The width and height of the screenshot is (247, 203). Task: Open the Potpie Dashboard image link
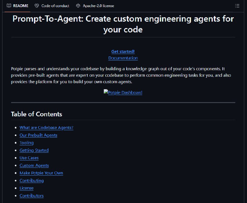point(123,92)
